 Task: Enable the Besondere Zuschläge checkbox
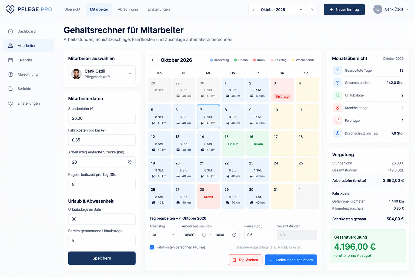231,247
